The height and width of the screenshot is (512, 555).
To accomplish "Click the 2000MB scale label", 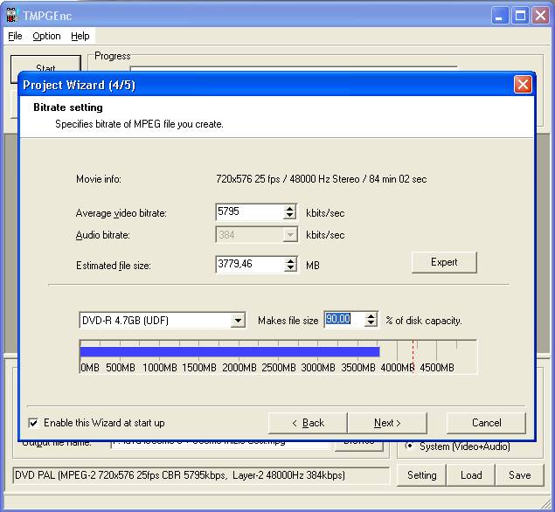I will click(239, 368).
